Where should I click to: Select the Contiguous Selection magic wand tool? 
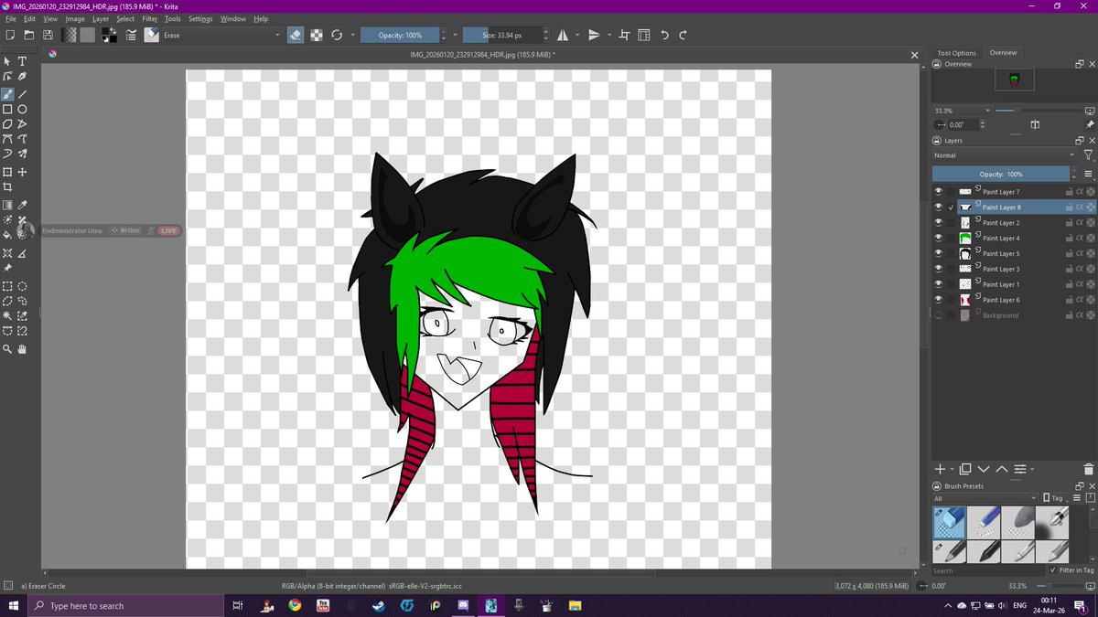(7, 315)
